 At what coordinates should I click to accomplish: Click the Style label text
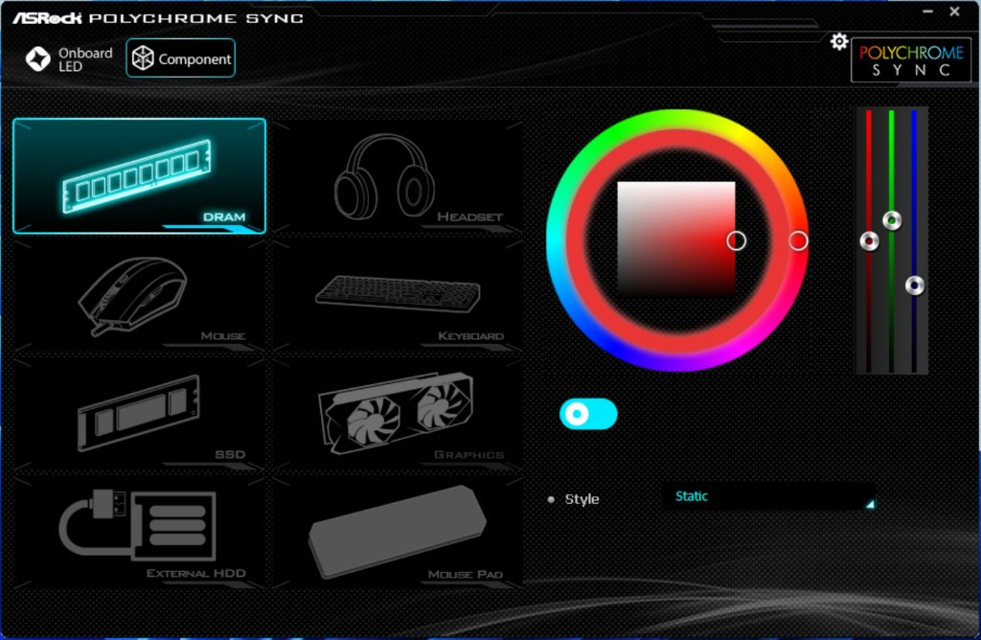(x=582, y=499)
